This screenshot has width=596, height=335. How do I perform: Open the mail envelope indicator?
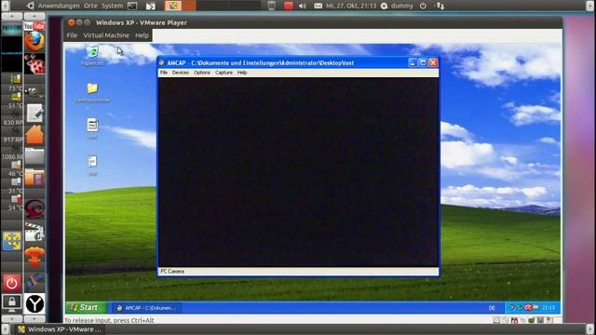pyautogui.click(x=318, y=6)
